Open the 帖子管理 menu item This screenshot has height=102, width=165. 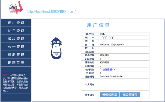pyautogui.click(x=16, y=31)
